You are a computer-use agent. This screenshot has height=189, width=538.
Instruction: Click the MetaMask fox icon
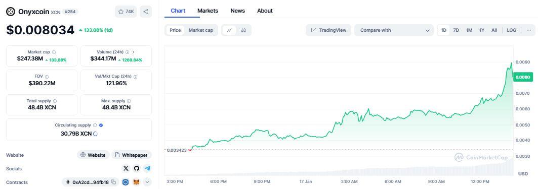(136, 182)
